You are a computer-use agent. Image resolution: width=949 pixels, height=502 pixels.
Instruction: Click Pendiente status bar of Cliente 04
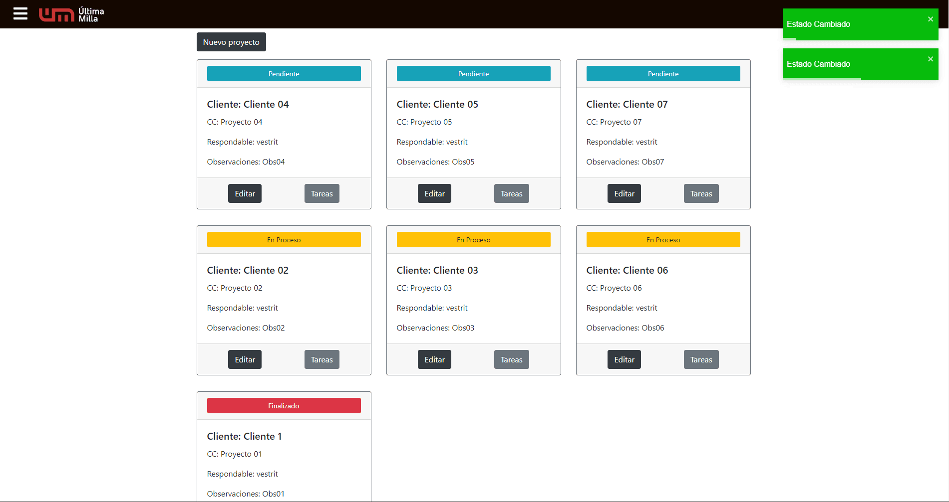284,74
